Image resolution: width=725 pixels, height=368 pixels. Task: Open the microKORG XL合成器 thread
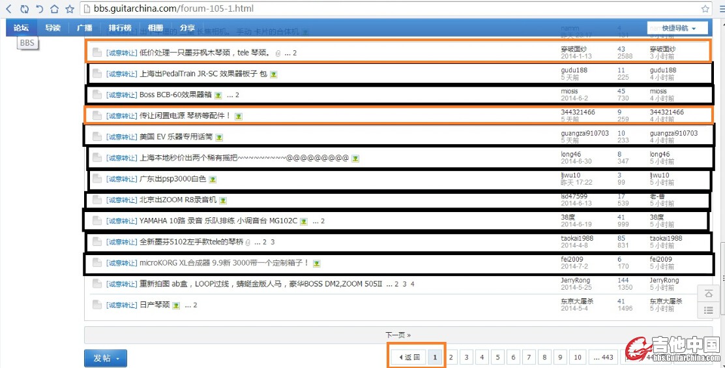pos(224,263)
